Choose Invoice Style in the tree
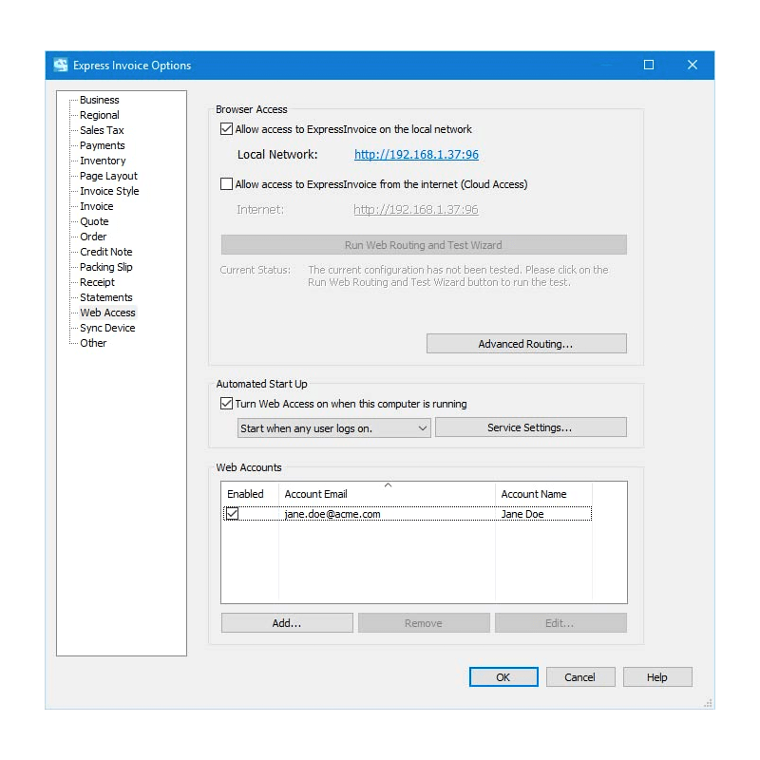This screenshot has height=760, width=760. (x=109, y=191)
